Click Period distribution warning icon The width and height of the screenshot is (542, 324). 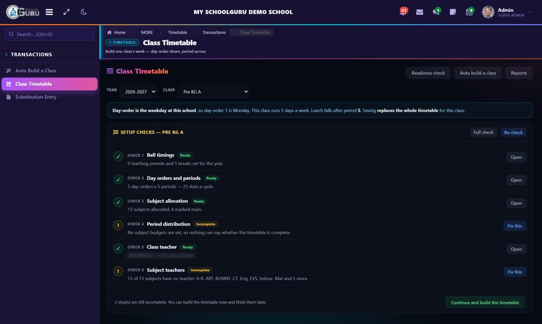(118, 225)
